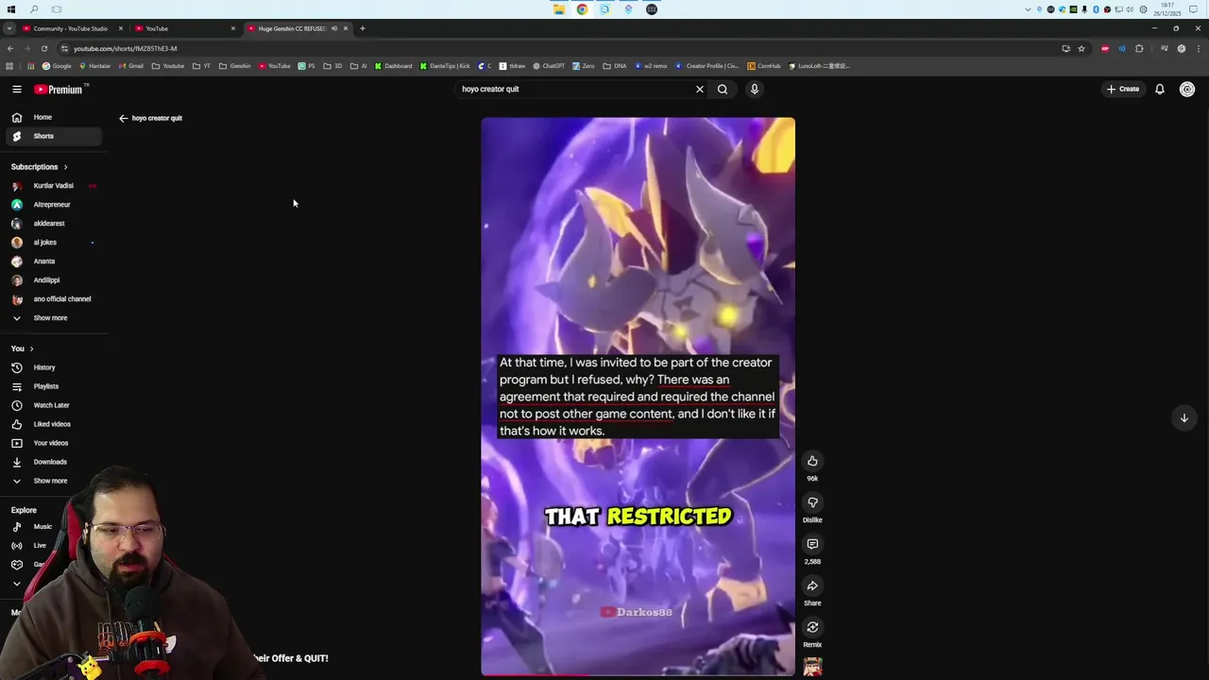Switch to the YouTube browser tab
This screenshot has height=680, width=1209.
[184, 28]
